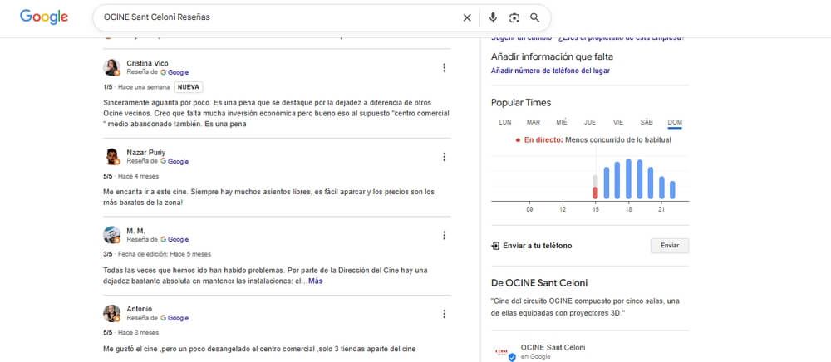Click Añadir número de teléfono del lugar

point(550,71)
